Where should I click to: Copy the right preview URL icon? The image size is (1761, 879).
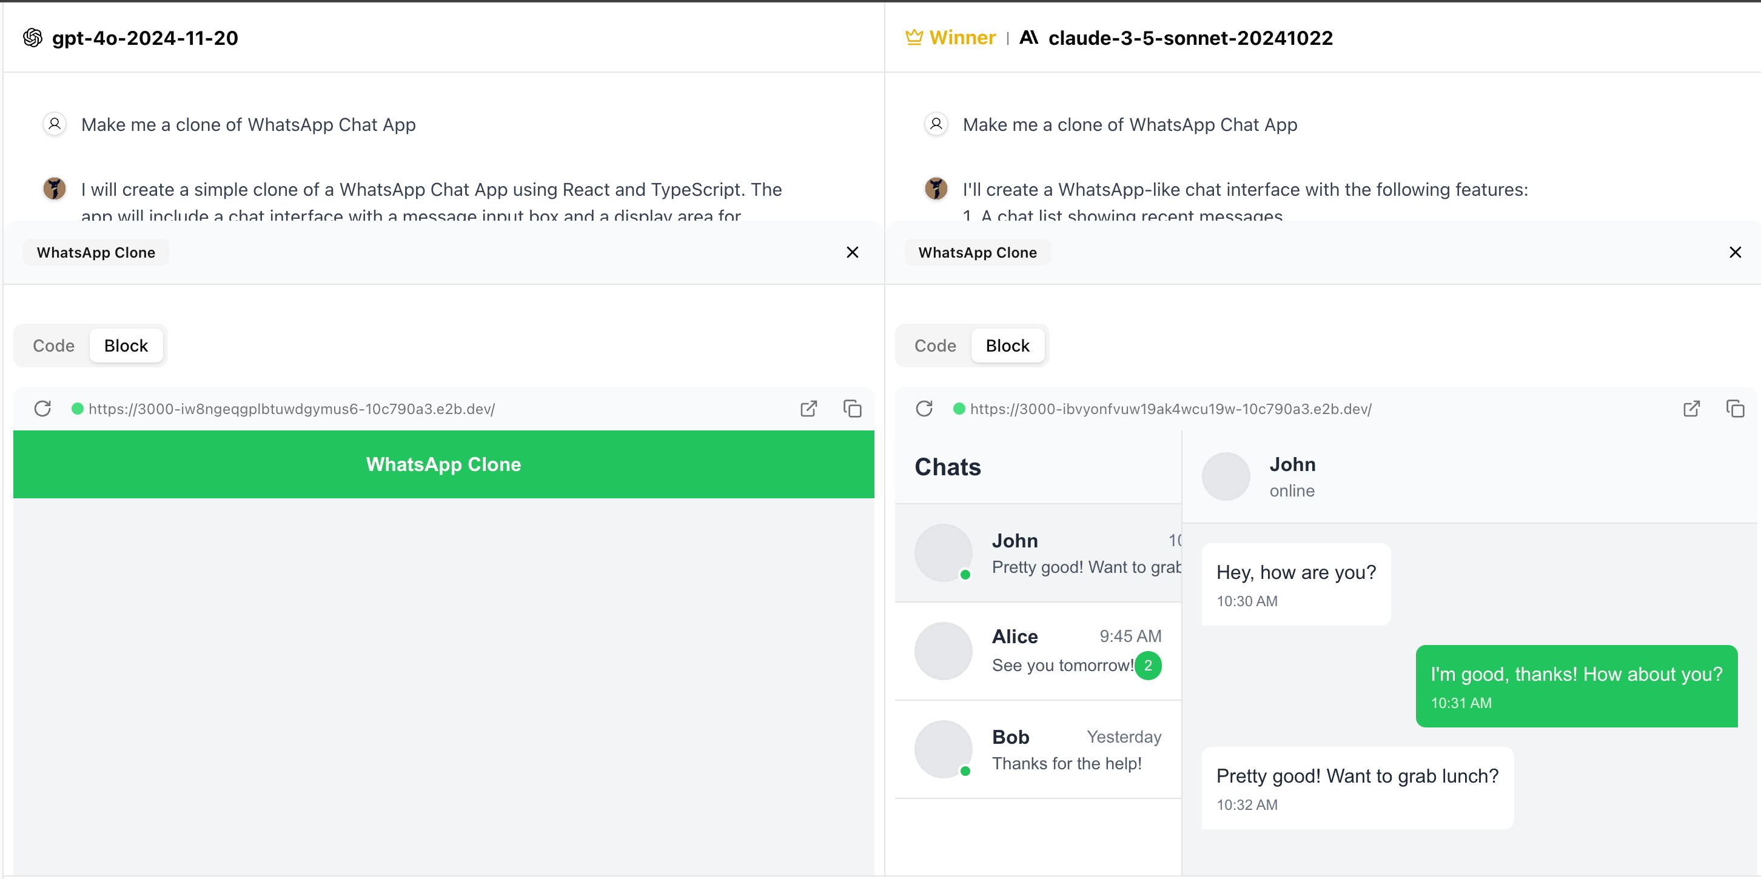click(x=1735, y=409)
